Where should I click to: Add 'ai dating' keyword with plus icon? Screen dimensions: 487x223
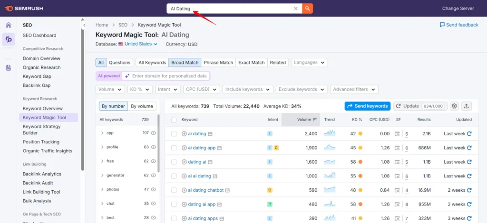[184, 134]
